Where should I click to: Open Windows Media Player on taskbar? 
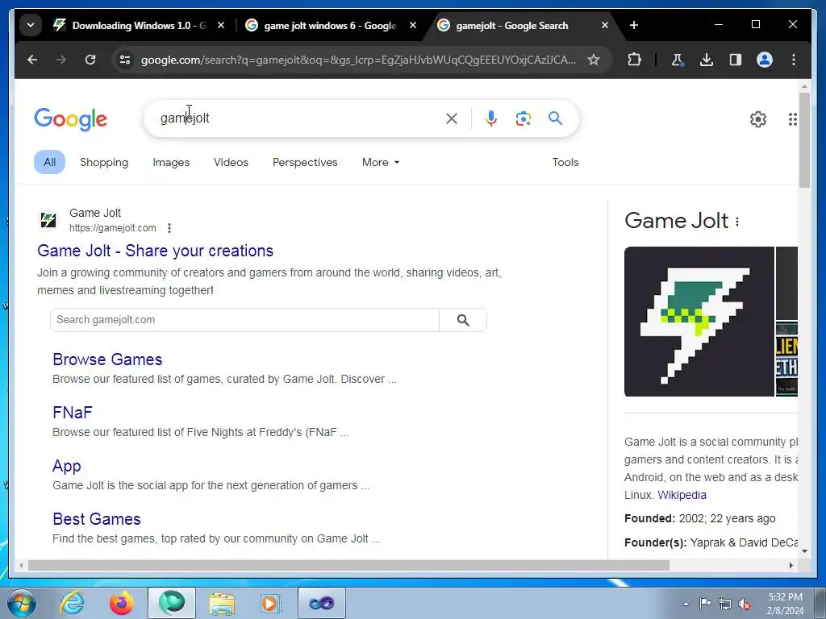271,603
